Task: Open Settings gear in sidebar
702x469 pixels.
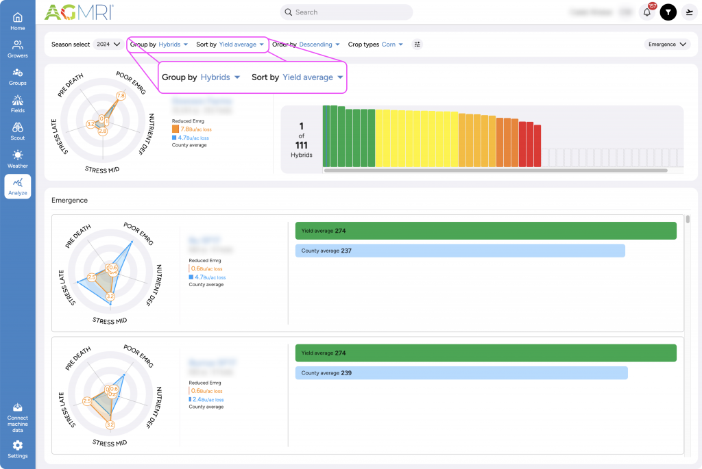Action: click(17, 449)
